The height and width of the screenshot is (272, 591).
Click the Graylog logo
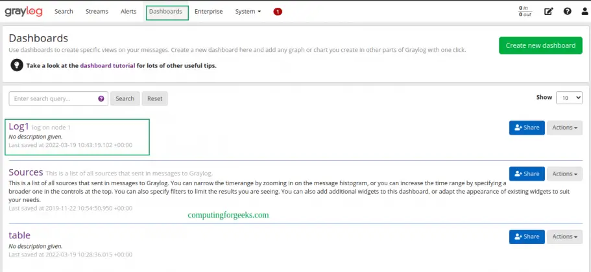[25, 12]
